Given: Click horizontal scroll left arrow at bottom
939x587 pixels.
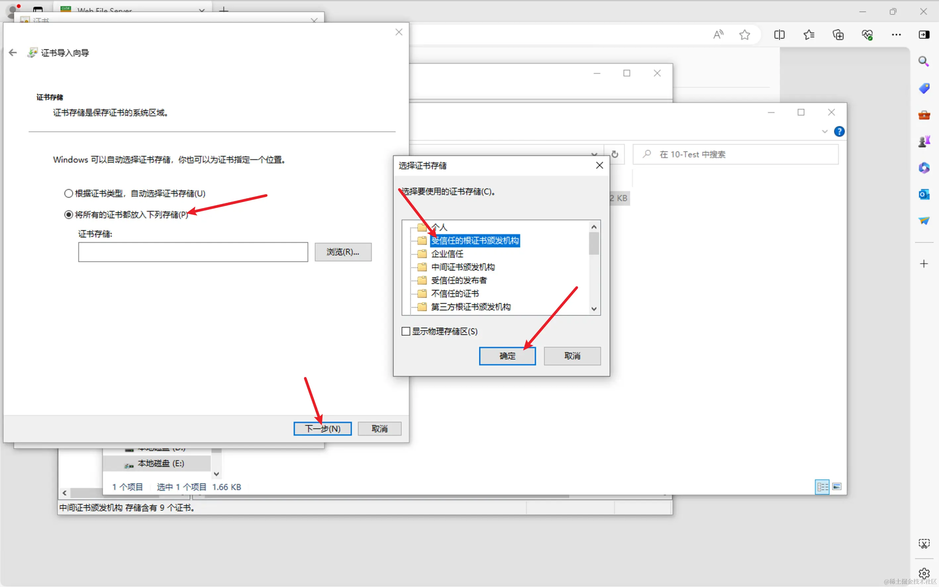Looking at the screenshot, I should pyautogui.click(x=65, y=493).
